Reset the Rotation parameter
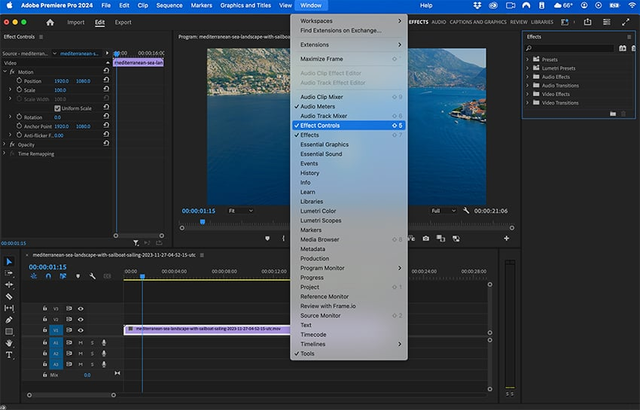 pos(106,116)
